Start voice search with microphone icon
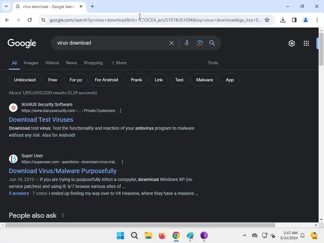This screenshot has height=243, width=324. coord(187,43)
